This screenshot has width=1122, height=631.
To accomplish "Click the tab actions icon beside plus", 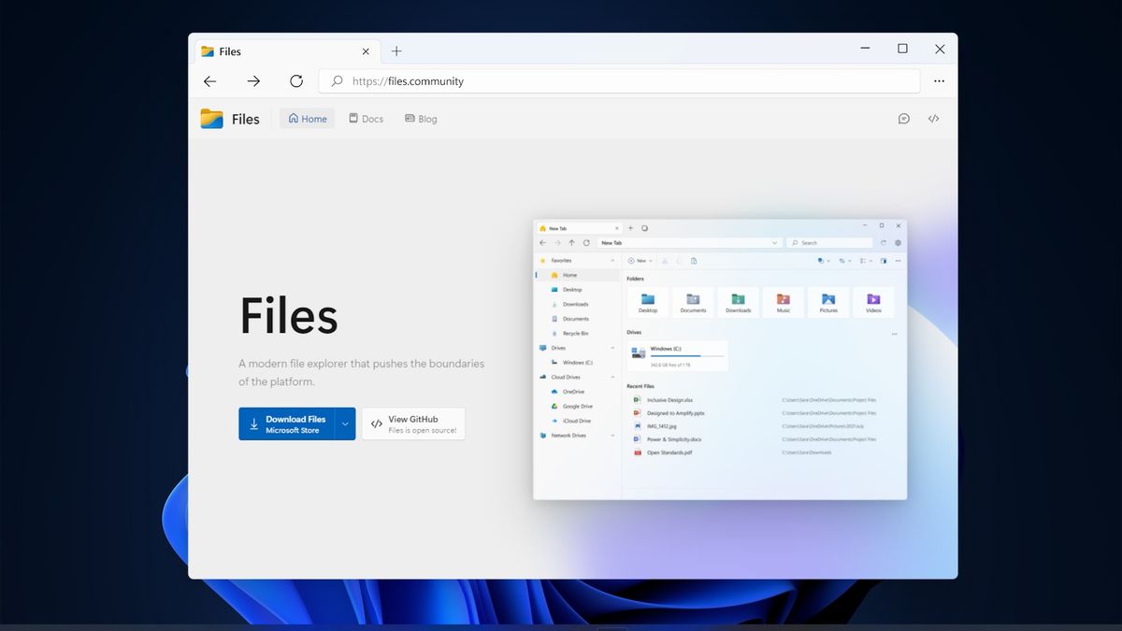I will [645, 228].
